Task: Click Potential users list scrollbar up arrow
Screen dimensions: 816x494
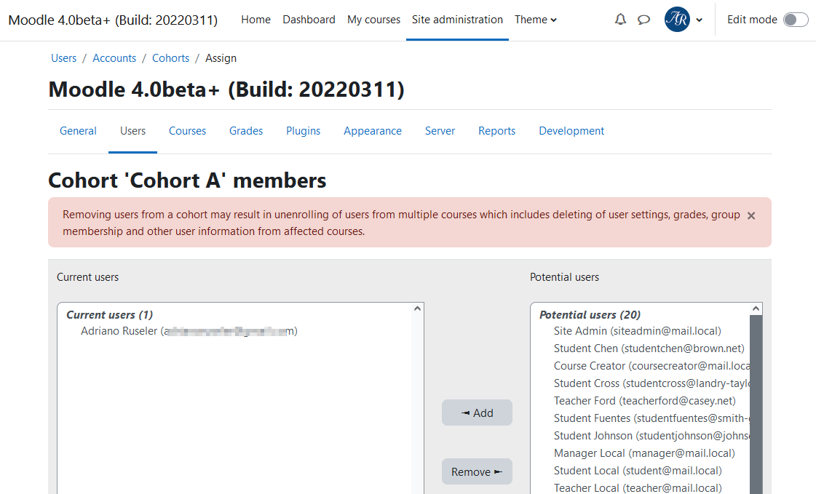Action: (x=756, y=309)
